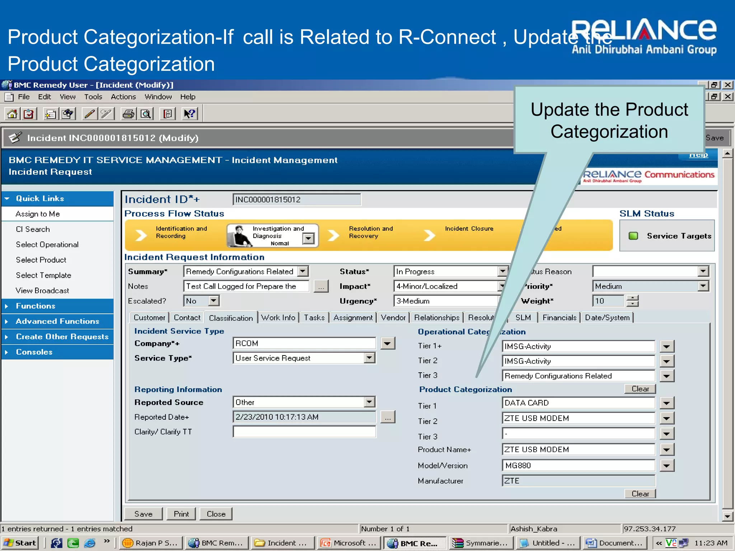
Task: Open the Status Reason dropdown
Action: (x=703, y=271)
